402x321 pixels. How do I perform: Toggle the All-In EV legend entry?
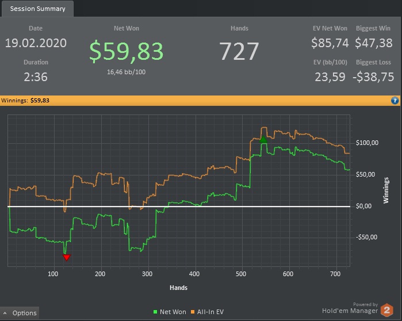208,312
